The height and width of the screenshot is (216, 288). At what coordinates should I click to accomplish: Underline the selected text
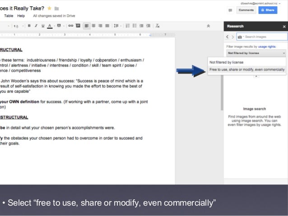click(42, 26)
